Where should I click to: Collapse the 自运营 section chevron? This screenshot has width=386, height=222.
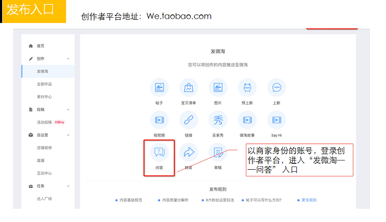68,135
